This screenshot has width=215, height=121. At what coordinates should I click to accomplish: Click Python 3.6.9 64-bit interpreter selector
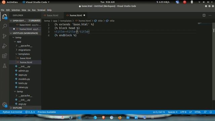pyautogui.click(x=12, y=112)
